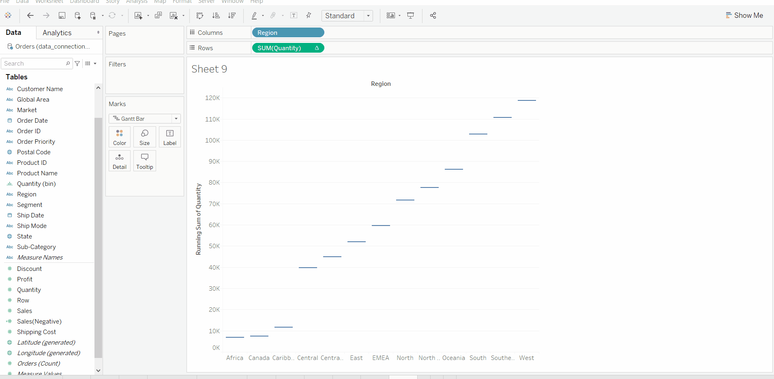774x379 pixels.
Task: Open the Label marks card
Action: point(170,137)
